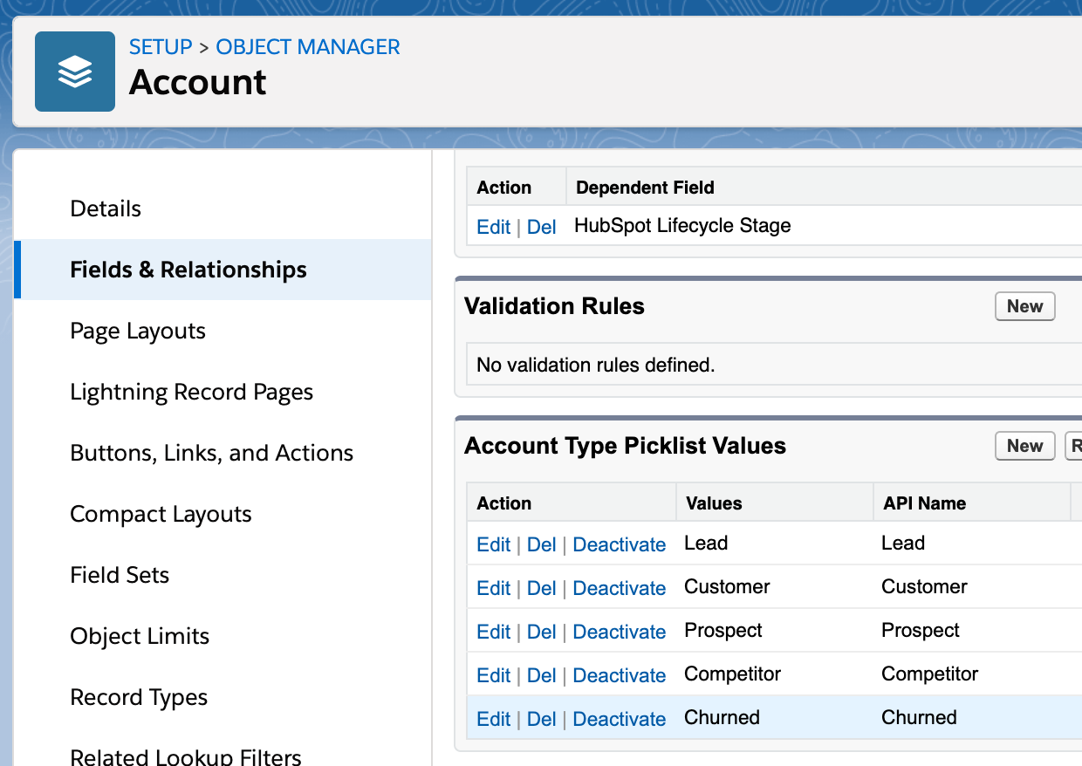Screen dimensions: 1082x766
Task: Click 'Lead' in the Values column
Action: pos(706,543)
